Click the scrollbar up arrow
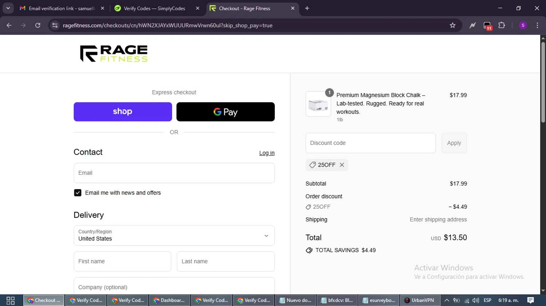The height and width of the screenshot is (306, 546). coord(543,38)
